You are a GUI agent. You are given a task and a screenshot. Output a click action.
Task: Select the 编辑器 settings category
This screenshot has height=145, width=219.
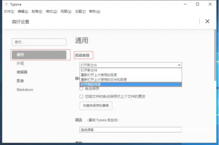coord(22,72)
